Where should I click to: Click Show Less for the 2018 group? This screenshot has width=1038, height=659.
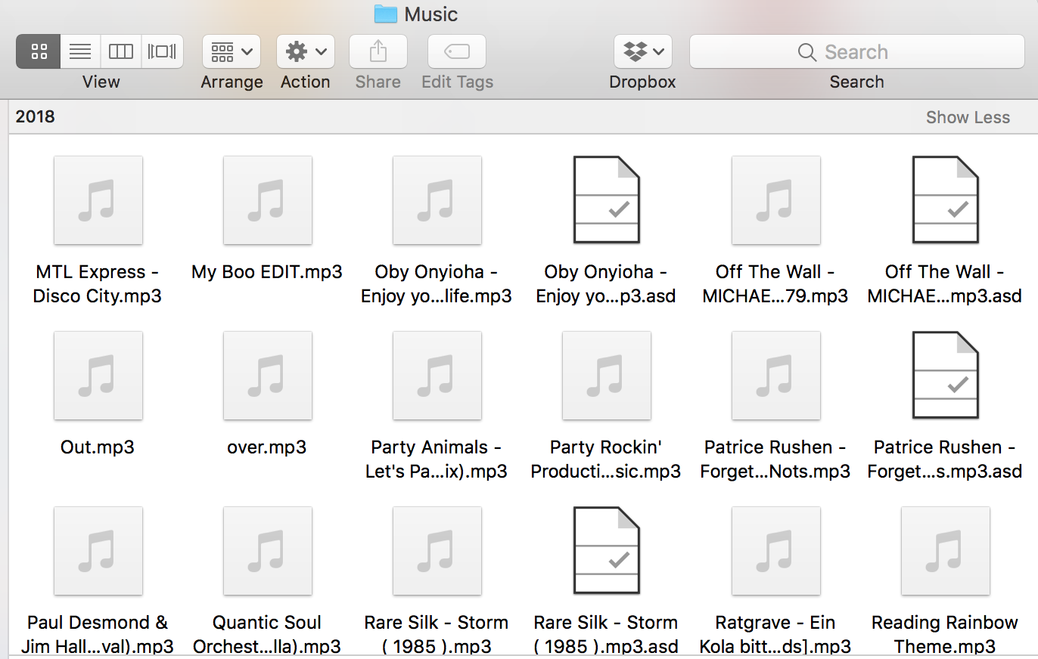[x=968, y=117]
